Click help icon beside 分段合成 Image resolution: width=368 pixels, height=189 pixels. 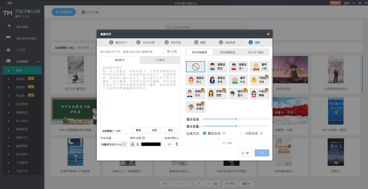(x=261, y=133)
